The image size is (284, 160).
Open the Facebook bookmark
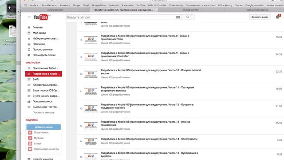(114, 5)
